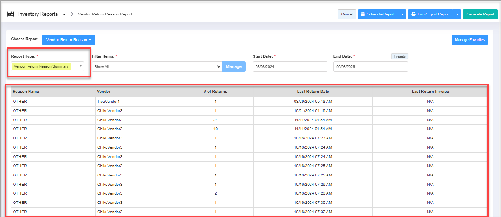This screenshot has width=501, height=217.
Task: Click the # of Returns column header
Action: (215, 92)
